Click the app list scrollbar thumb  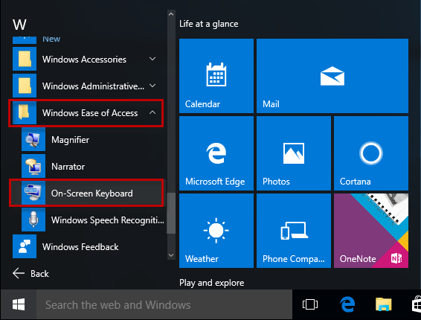[171, 213]
